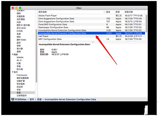Open Framework under 软件
The image size is (158, 116).
(x=22, y=75)
